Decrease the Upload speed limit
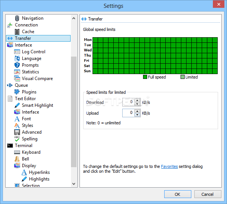The width and height of the screenshot is (227, 204). (137, 115)
